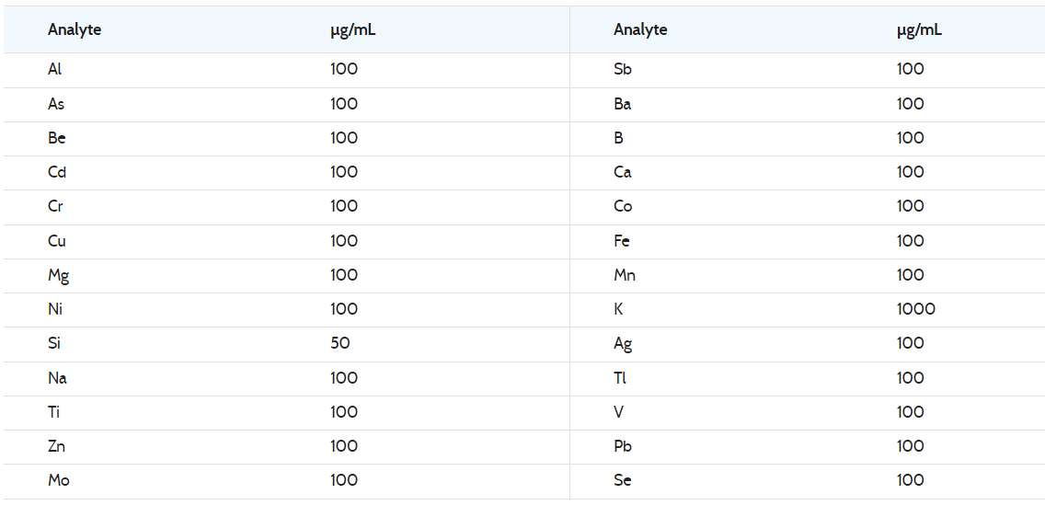Select the Cd analyte cell
The width and height of the screenshot is (1045, 517).
pyautogui.click(x=57, y=172)
